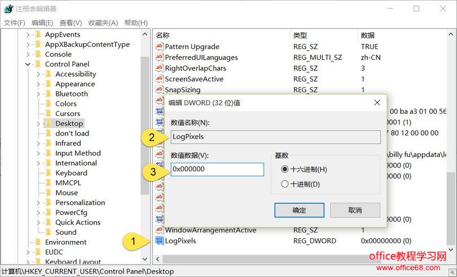The height and width of the screenshot is (277, 457).
Task: Select the LogPixels value row name
Action: tap(181, 241)
